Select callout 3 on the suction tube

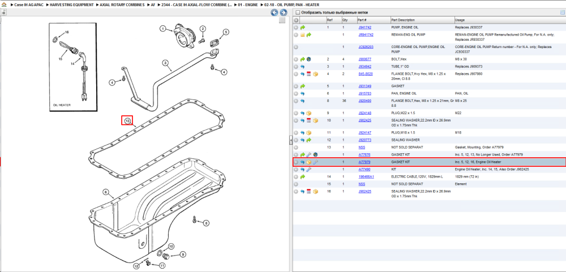pyautogui.click(x=165, y=63)
